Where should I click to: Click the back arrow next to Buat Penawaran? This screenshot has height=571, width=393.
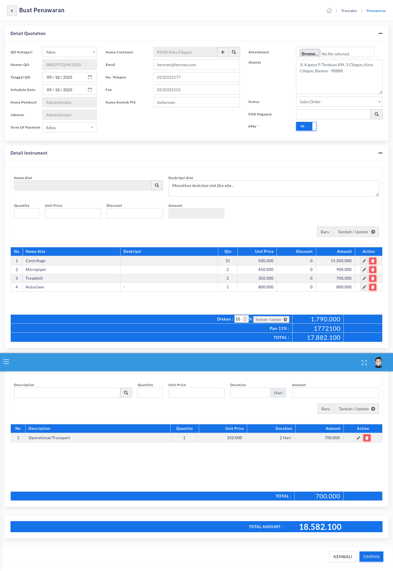pos(12,10)
